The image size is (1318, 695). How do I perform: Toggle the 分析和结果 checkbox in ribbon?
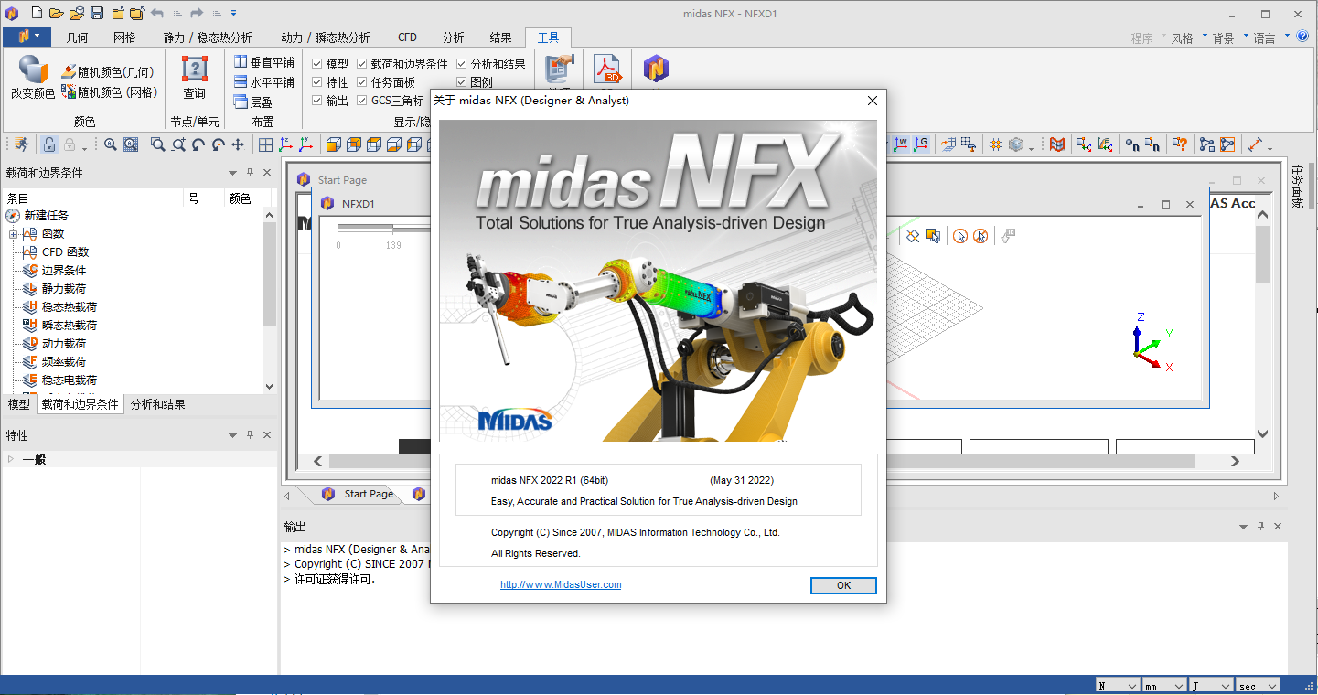[462, 64]
